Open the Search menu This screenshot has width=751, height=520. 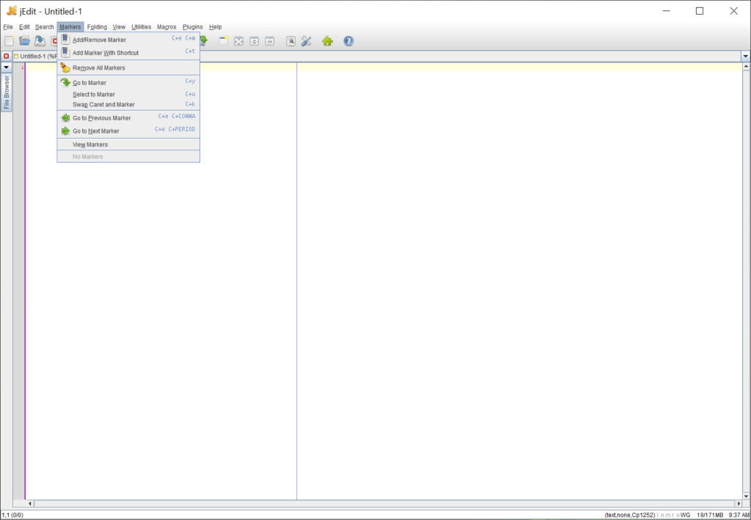click(45, 27)
